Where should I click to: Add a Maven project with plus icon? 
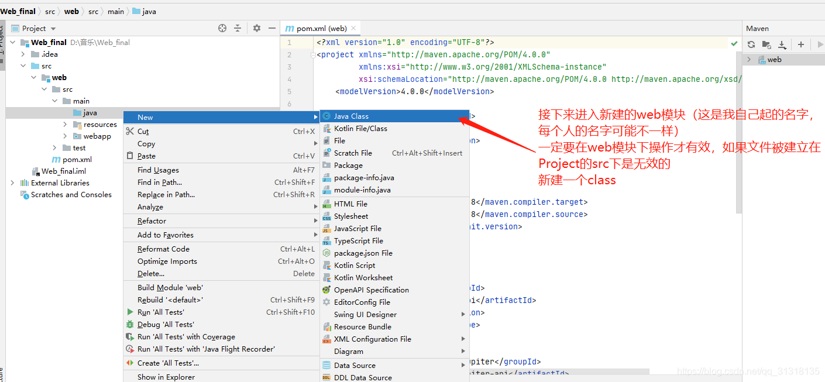tap(801, 44)
